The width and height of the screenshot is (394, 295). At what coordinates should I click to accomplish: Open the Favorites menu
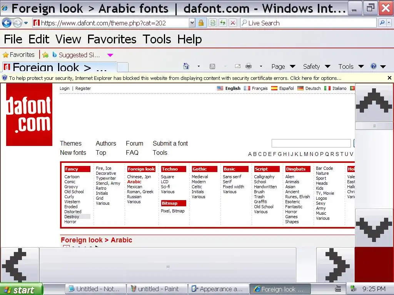112,40
